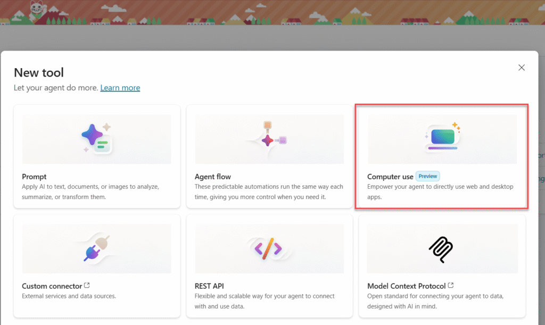Click the Prompt card description text
Screen dimensions: 545x325
[90, 191]
